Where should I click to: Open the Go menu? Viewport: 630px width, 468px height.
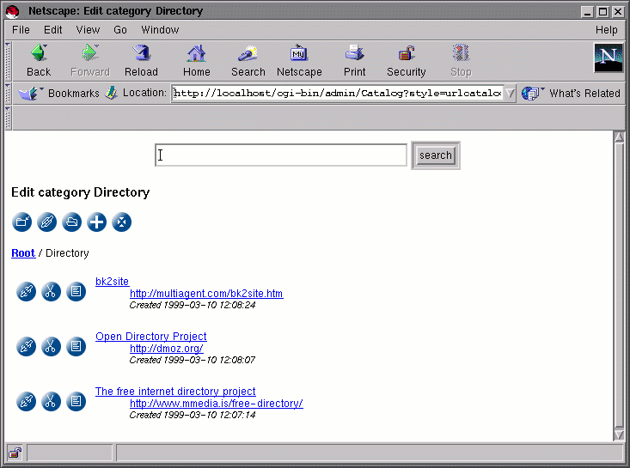[x=120, y=29]
